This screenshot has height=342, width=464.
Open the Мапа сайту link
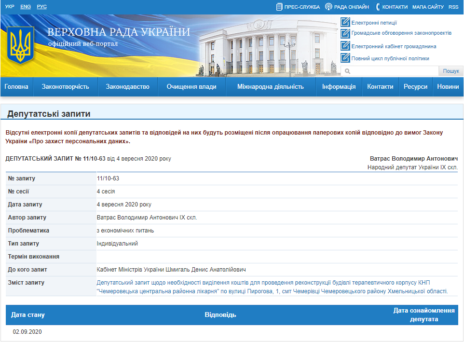tap(428, 7)
